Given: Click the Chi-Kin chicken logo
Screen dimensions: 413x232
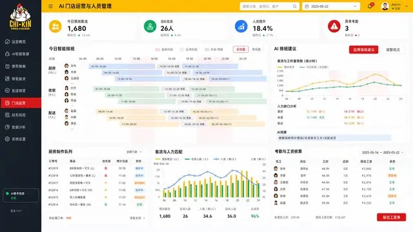Looking at the screenshot, I should click(x=20, y=17).
